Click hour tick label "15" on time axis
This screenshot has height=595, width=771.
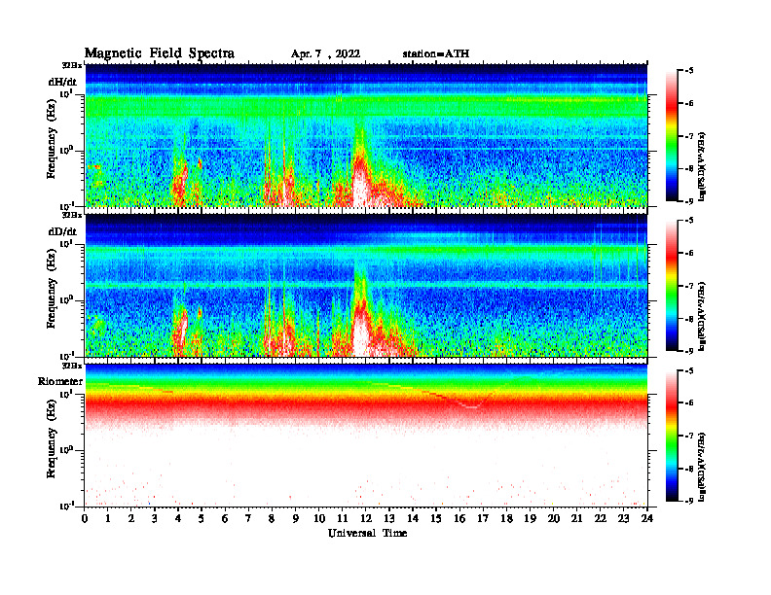coord(436,519)
